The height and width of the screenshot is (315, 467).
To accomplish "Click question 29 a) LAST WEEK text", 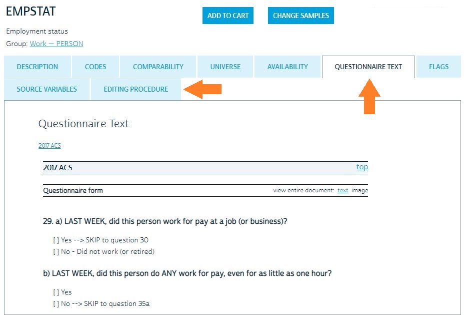I will click(x=165, y=221).
